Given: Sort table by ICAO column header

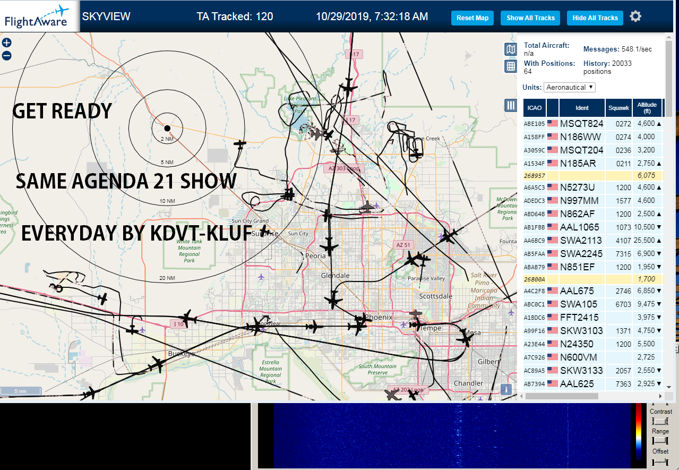Looking at the screenshot, I should pos(535,108).
